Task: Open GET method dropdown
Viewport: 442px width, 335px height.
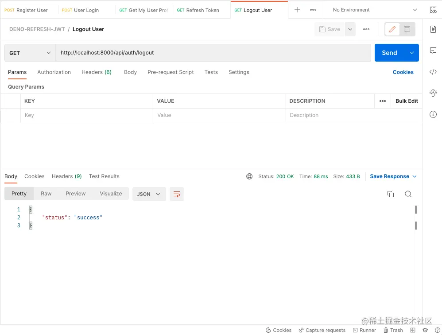Action: [x=30, y=53]
